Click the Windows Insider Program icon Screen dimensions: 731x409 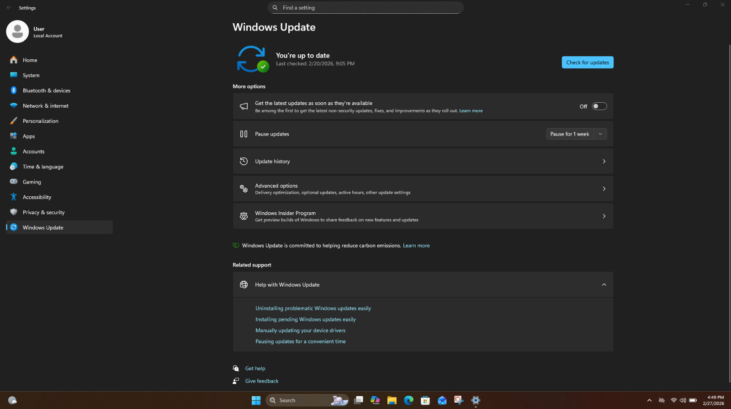click(x=244, y=216)
